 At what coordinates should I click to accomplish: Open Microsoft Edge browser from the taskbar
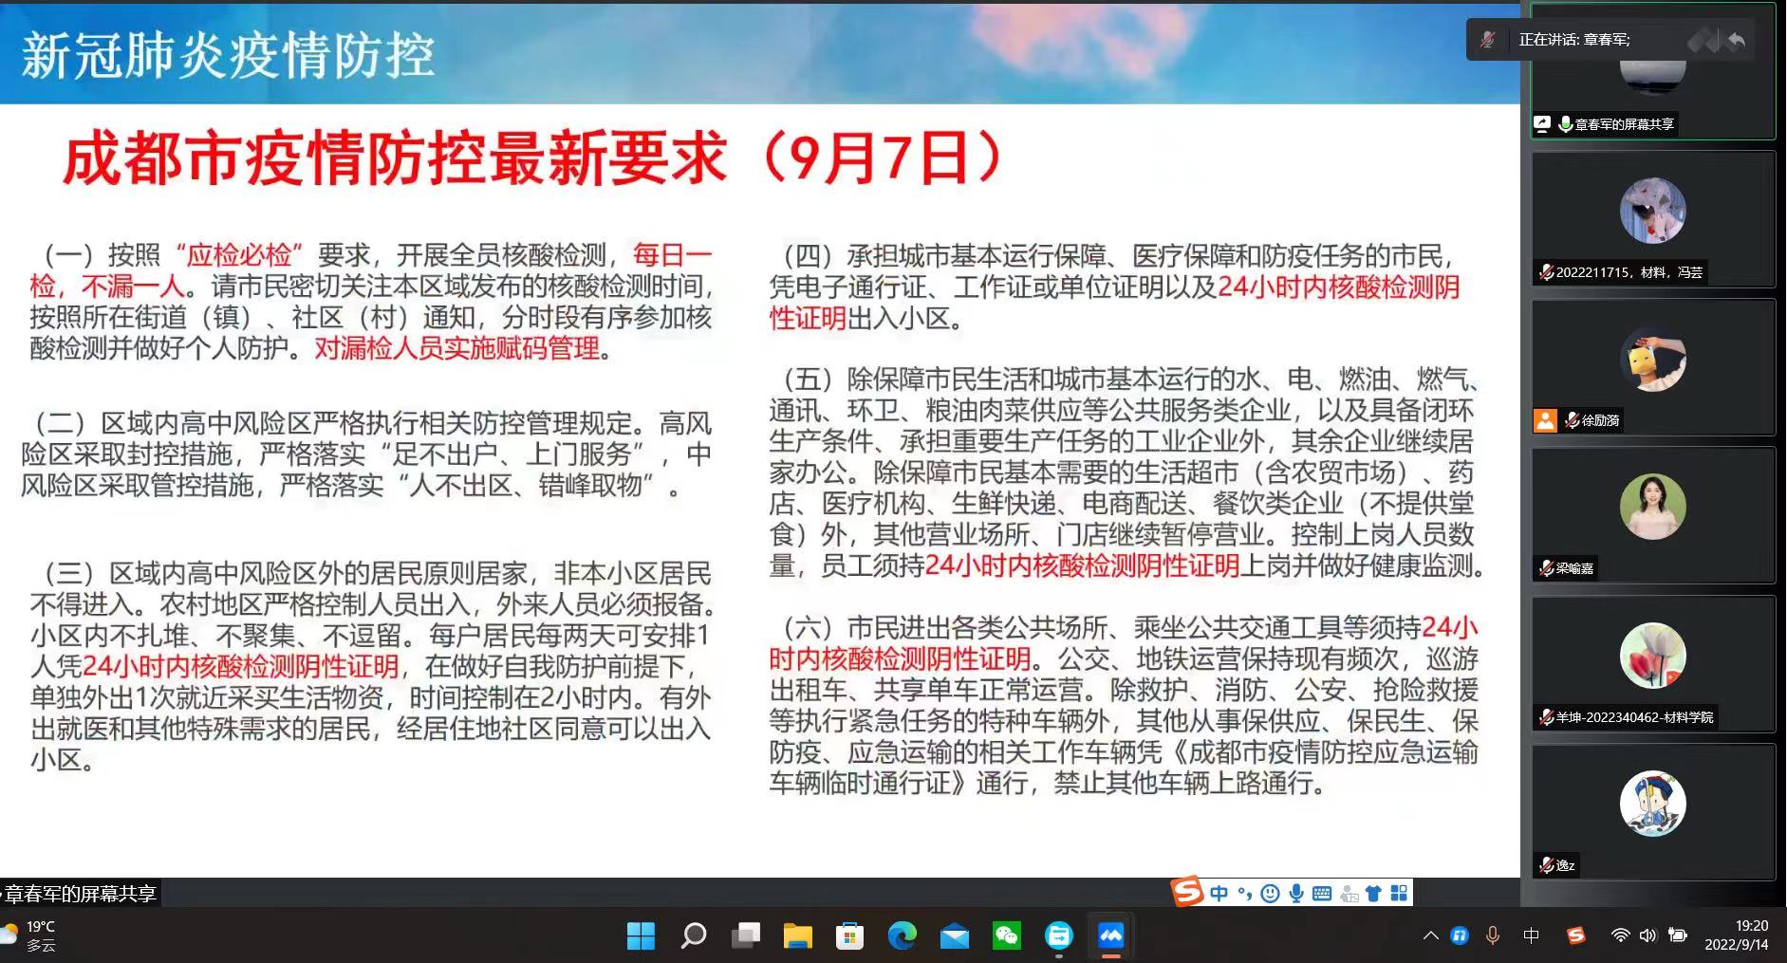tap(902, 936)
